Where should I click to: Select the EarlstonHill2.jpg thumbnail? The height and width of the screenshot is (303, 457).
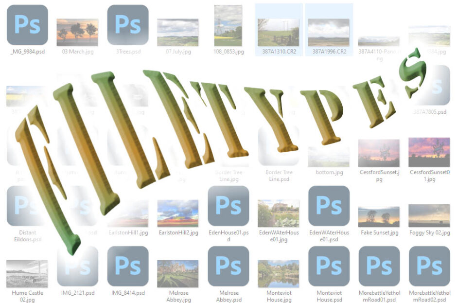point(178,213)
